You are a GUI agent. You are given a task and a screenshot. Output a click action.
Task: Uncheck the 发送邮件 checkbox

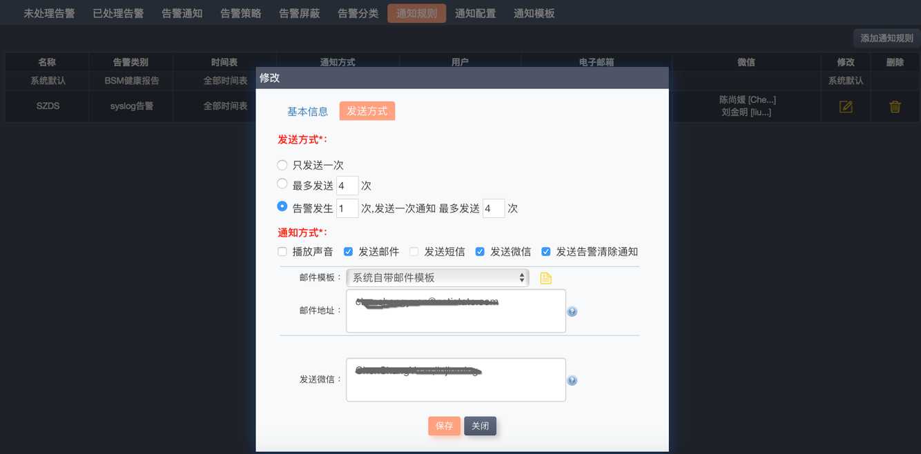point(348,252)
